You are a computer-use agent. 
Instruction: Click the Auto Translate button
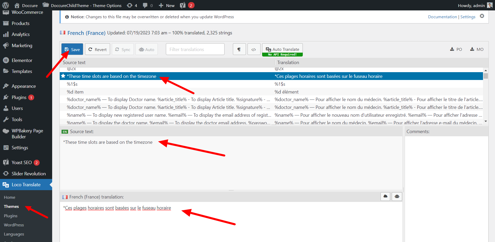pyautogui.click(x=282, y=49)
